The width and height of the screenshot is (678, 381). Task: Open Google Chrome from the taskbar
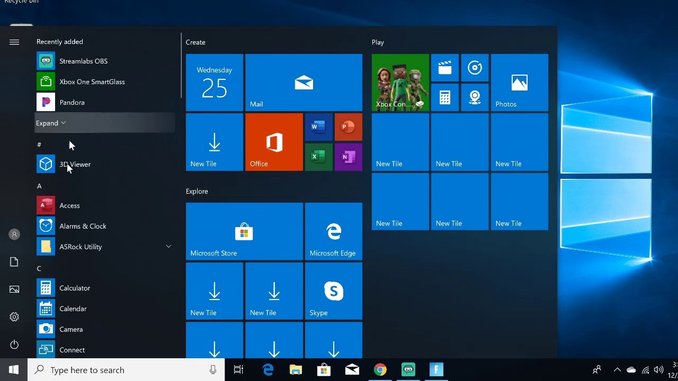[380, 370]
